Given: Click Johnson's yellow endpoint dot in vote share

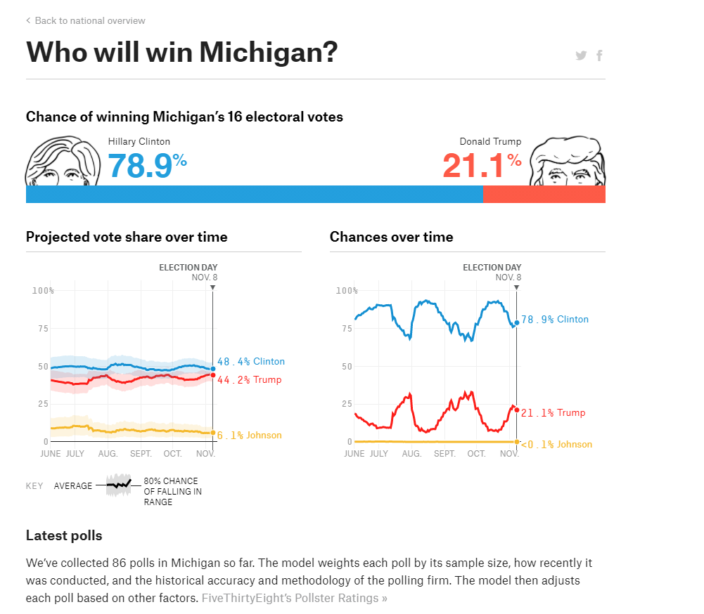Looking at the screenshot, I should pyautogui.click(x=213, y=433).
